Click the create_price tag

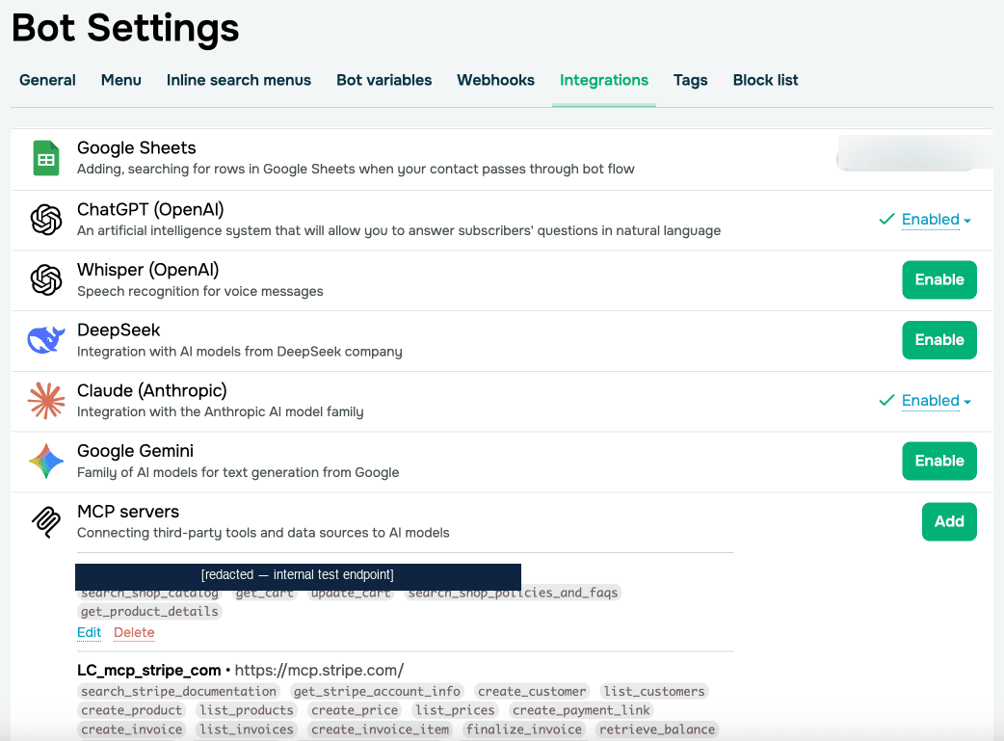click(x=354, y=710)
